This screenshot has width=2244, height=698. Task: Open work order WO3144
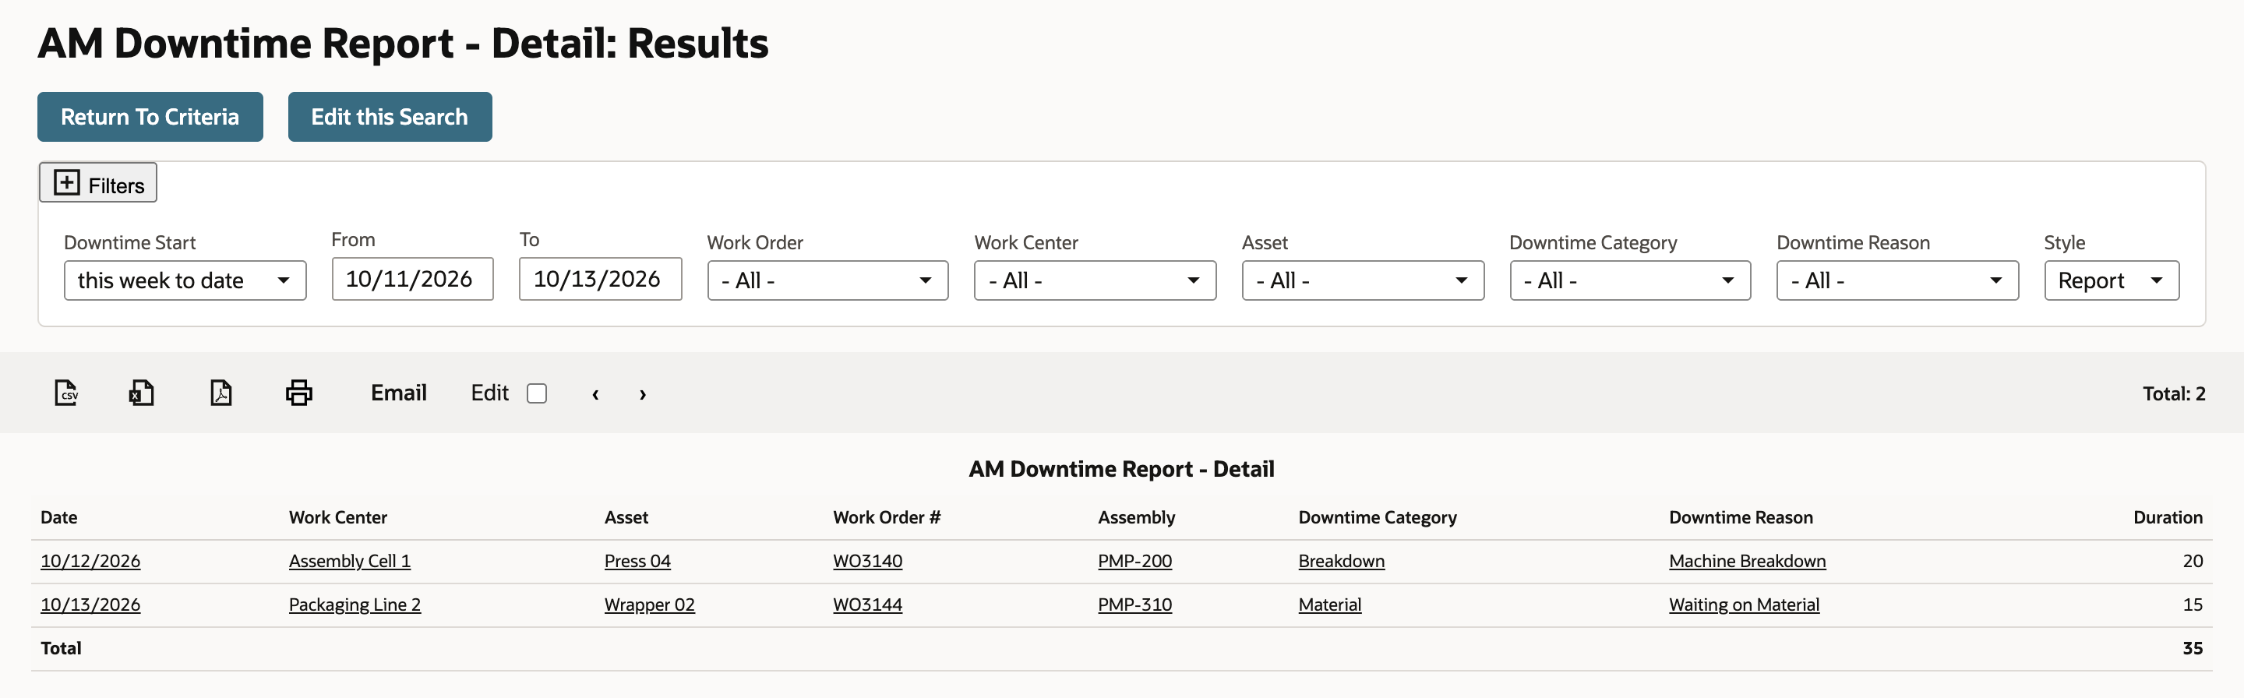pos(868,605)
